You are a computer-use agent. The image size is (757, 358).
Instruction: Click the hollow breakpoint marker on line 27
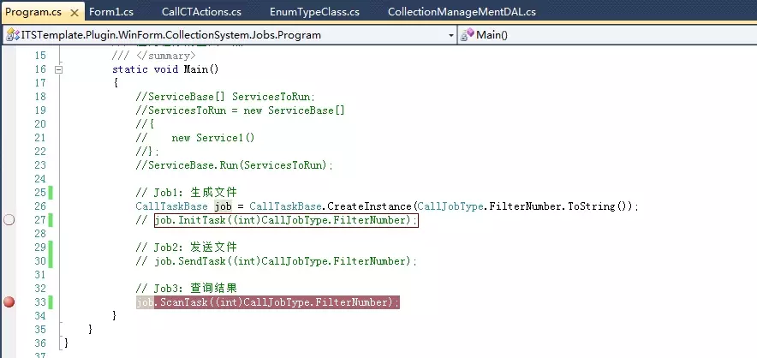coord(9,220)
